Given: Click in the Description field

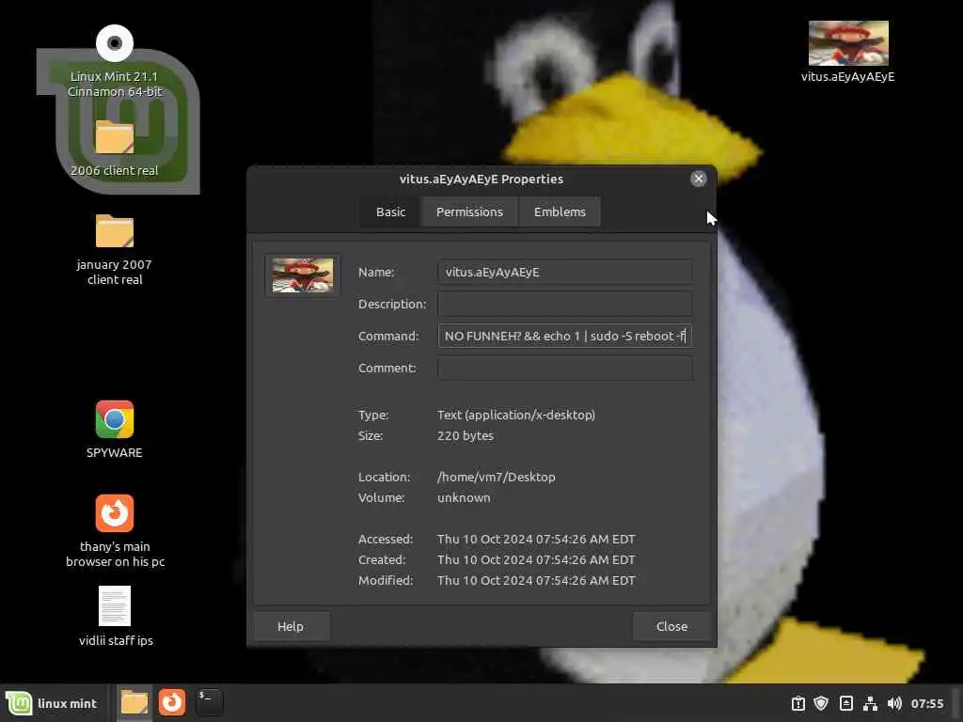Looking at the screenshot, I should pyautogui.click(x=564, y=304).
